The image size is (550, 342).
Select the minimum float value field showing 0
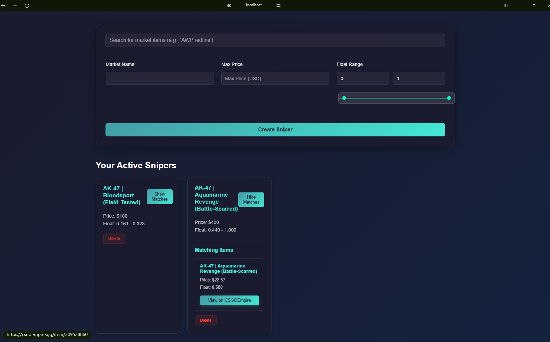(362, 78)
